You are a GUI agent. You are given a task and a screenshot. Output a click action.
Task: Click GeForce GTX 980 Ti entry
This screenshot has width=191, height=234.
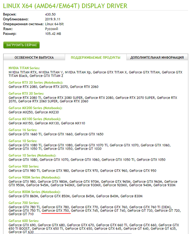click(24, 171)
